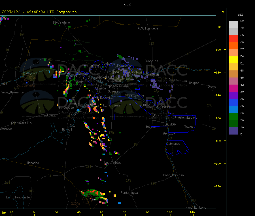
Task: Click the V_Atuel map label
Action: [x=146, y=105]
